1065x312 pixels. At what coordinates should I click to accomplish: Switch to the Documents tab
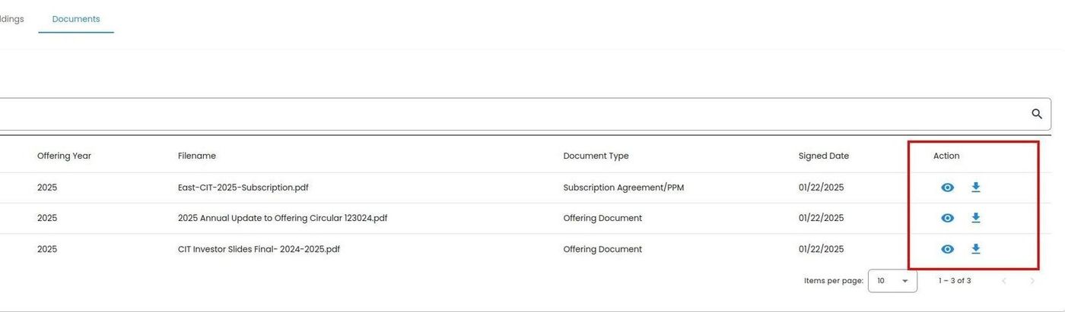[x=76, y=19]
